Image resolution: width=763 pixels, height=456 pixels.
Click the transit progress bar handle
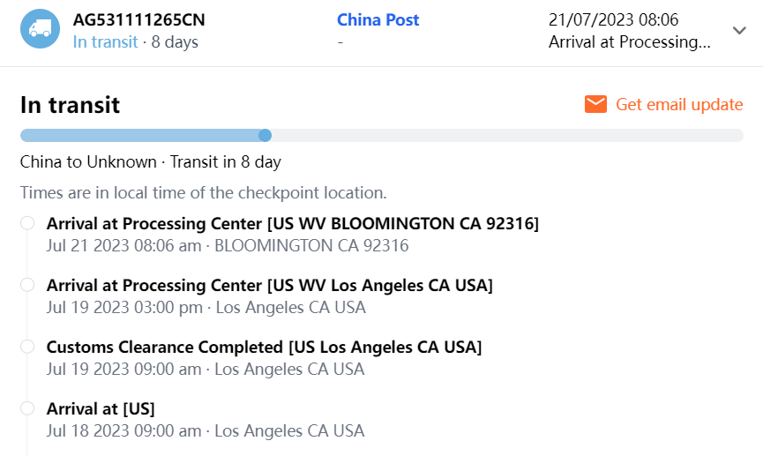[265, 135]
